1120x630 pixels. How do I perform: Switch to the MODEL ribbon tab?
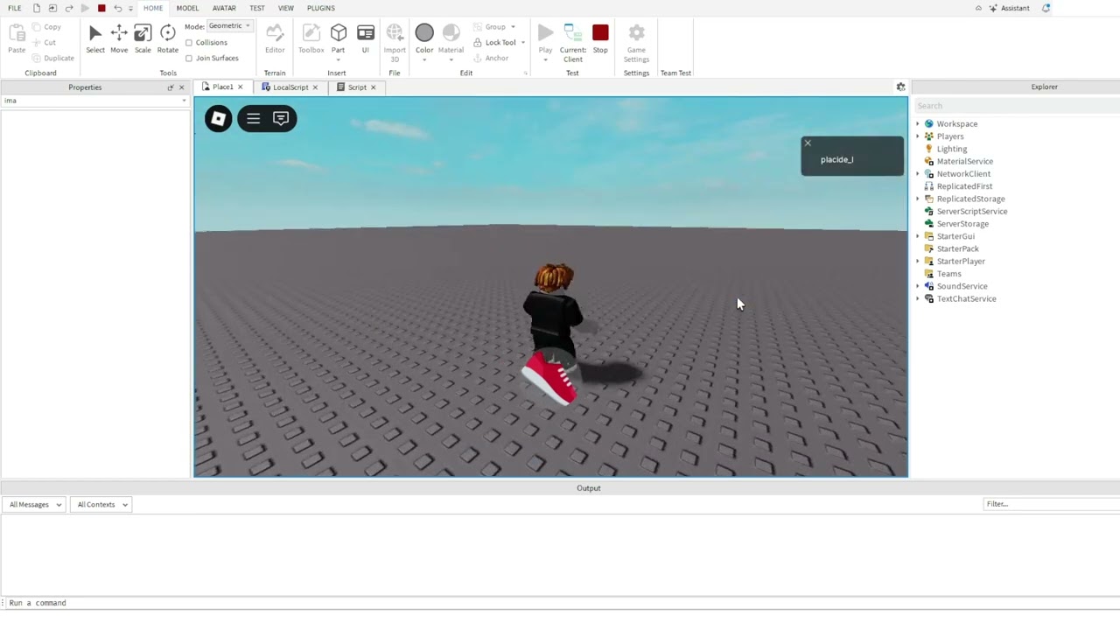187,8
